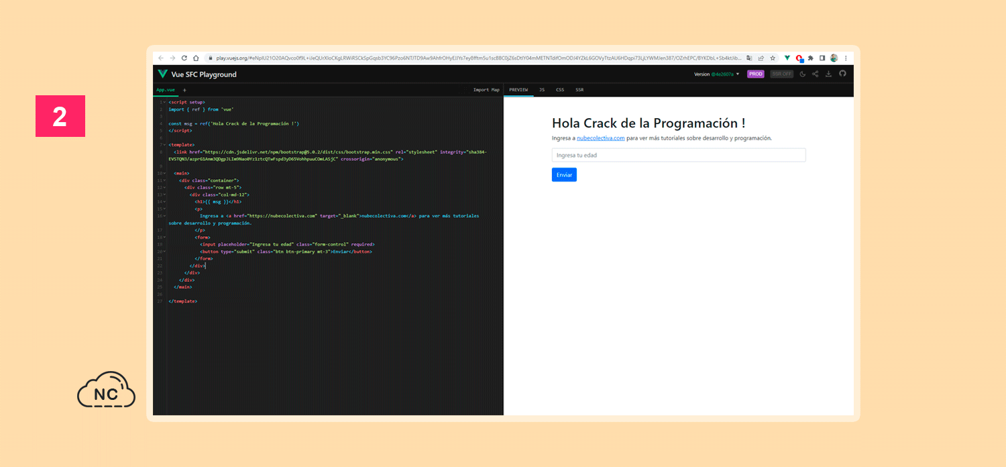Switch to the CSS output tab
Image resolution: width=1006 pixels, height=467 pixels.
click(560, 90)
